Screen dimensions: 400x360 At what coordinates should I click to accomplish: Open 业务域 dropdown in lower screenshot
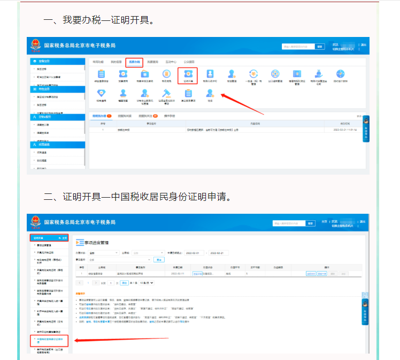(x=148, y=253)
